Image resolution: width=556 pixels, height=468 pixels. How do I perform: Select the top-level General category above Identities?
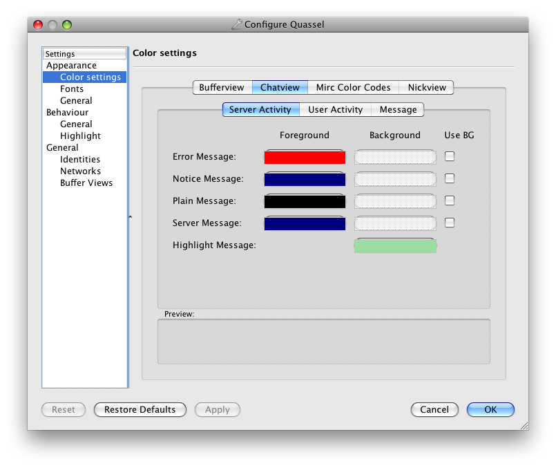pos(62,147)
